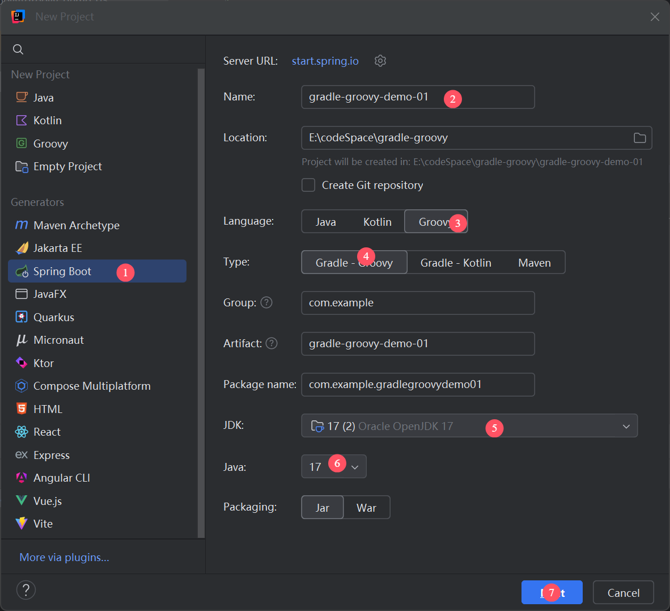Set Language to Java
This screenshot has width=670, height=611.
(x=325, y=222)
